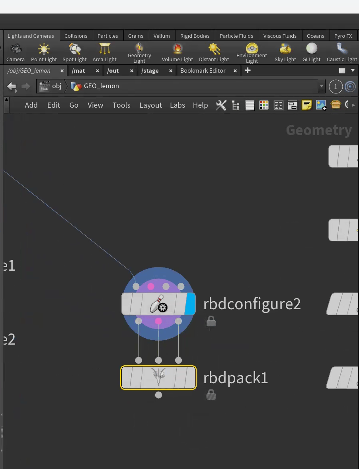Click the Point Light shelf tool

(x=44, y=53)
